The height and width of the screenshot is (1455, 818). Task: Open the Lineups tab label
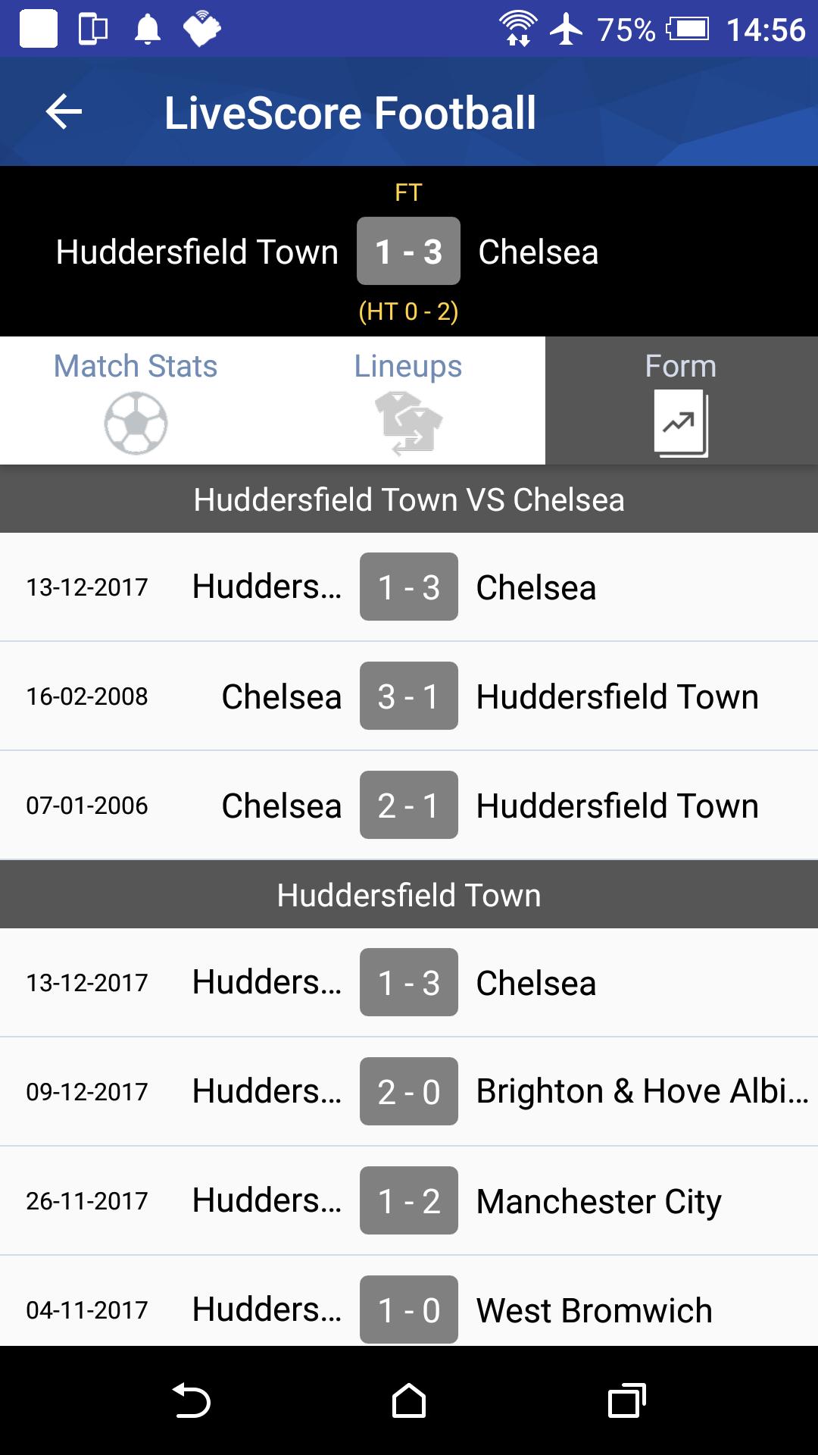(x=408, y=367)
